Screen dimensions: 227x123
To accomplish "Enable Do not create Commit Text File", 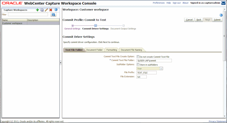I will click(138, 57).
